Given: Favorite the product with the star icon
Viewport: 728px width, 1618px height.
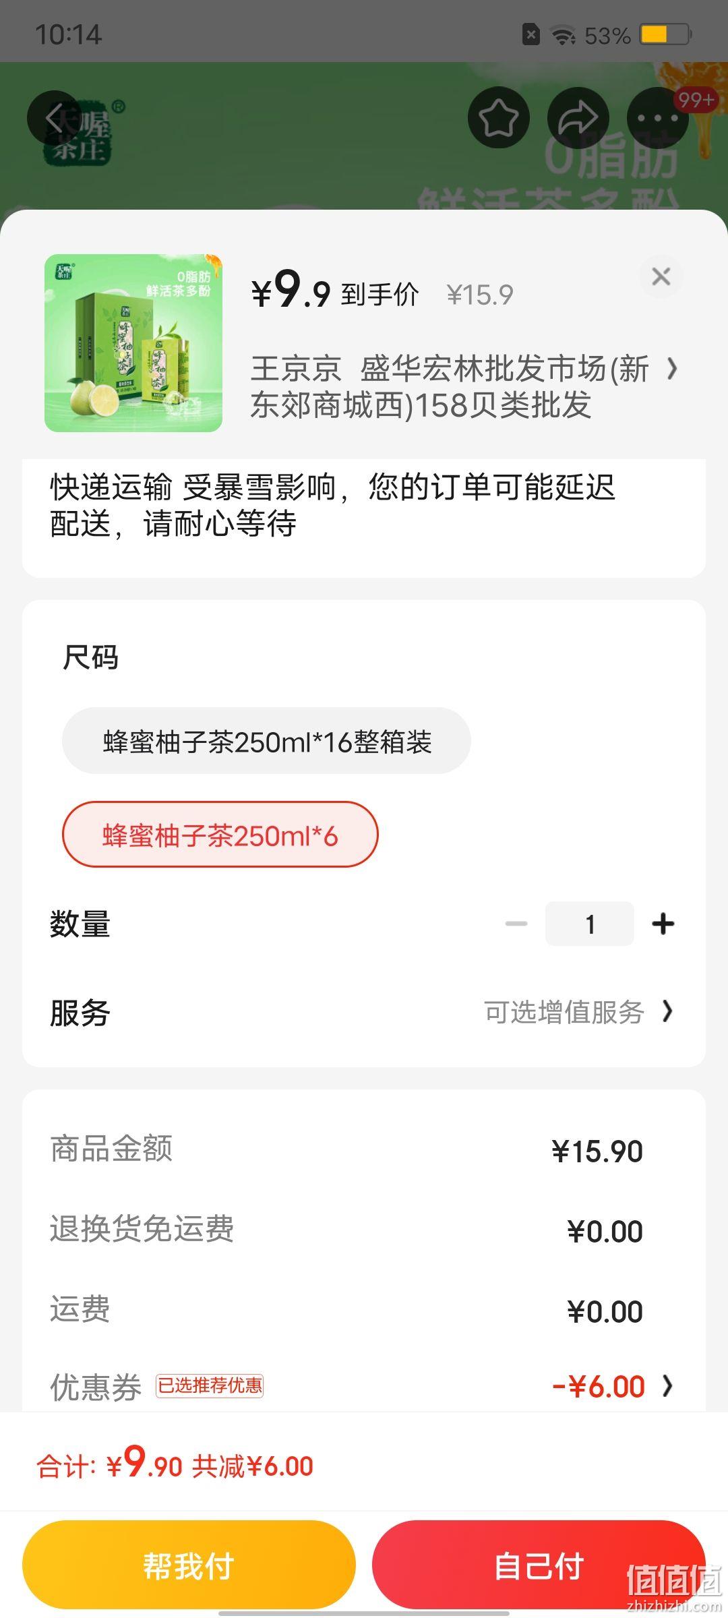Looking at the screenshot, I should [x=499, y=118].
